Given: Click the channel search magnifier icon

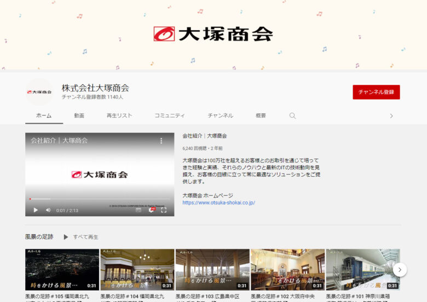Looking at the screenshot, I should tap(292, 115).
